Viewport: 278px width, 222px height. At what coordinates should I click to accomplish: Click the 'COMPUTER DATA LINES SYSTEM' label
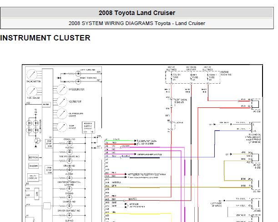click(147, 142)
